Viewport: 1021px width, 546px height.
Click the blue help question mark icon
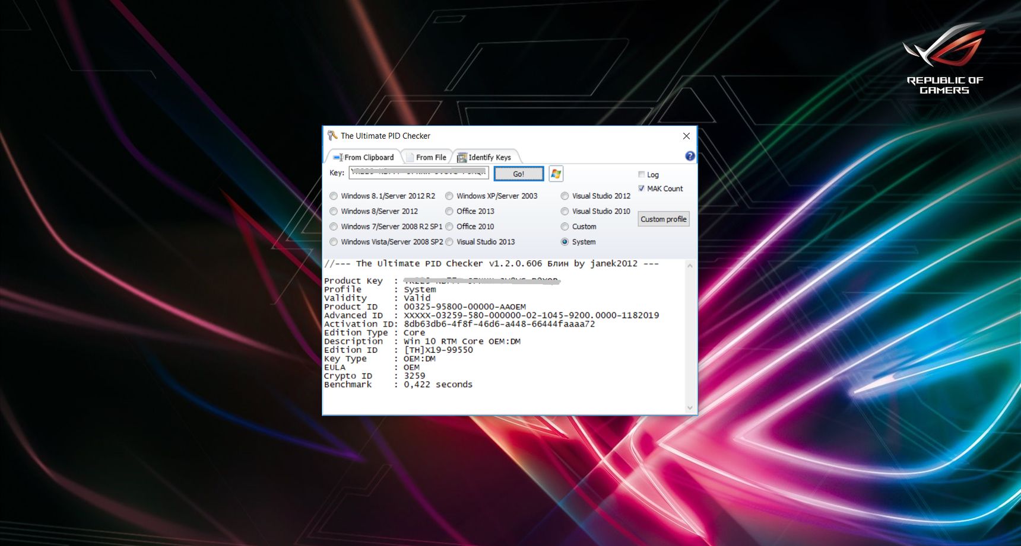point(690,156)
